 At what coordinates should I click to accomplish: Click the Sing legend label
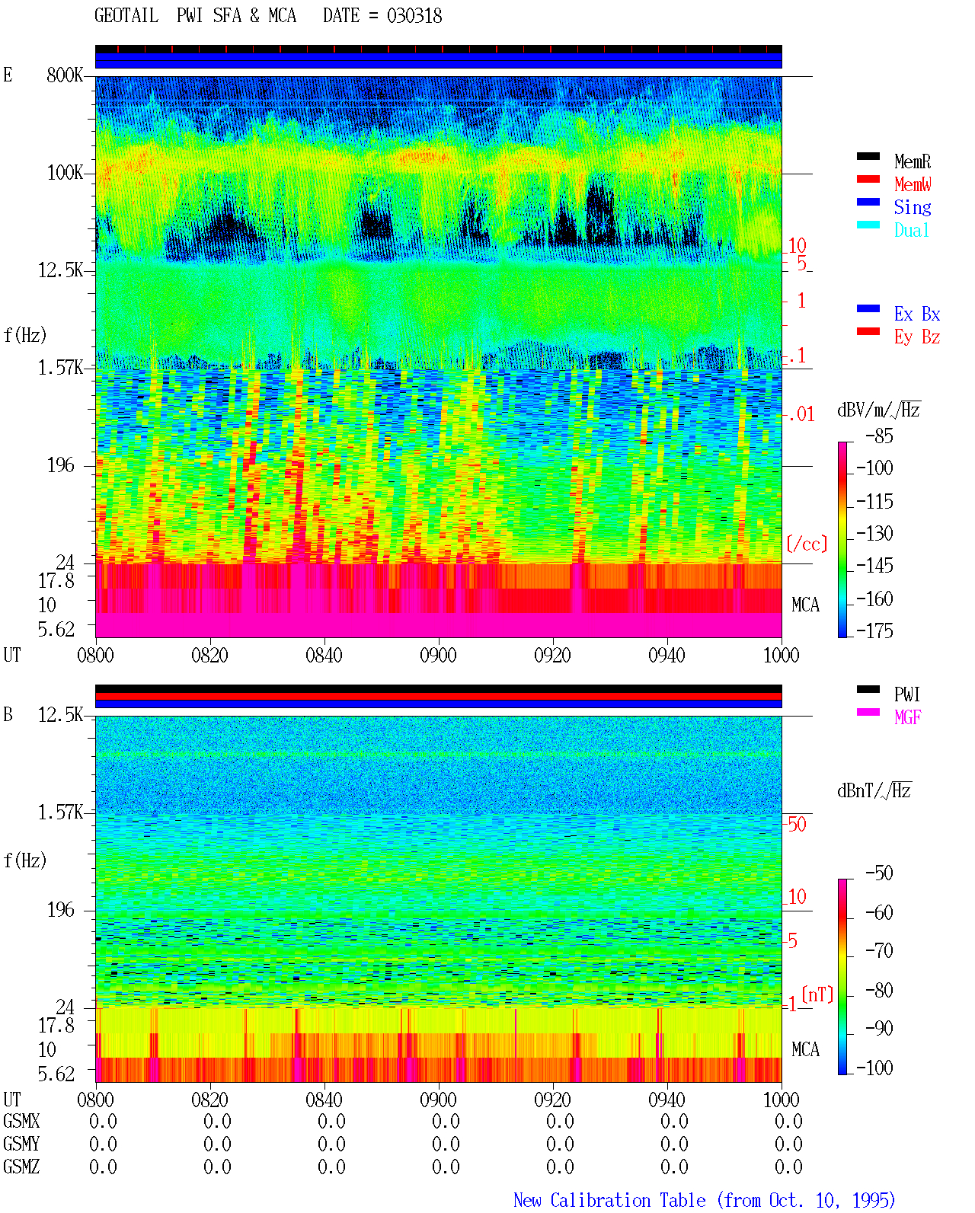click(x=913, y=207)
